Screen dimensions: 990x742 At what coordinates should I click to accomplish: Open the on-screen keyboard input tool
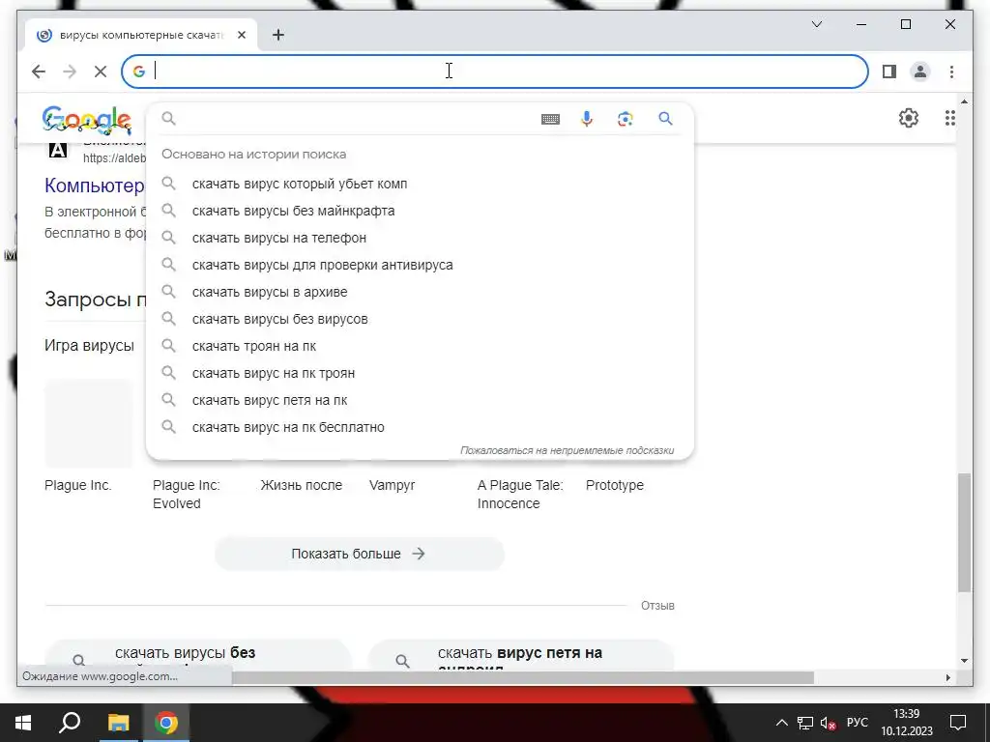(550, 119)
